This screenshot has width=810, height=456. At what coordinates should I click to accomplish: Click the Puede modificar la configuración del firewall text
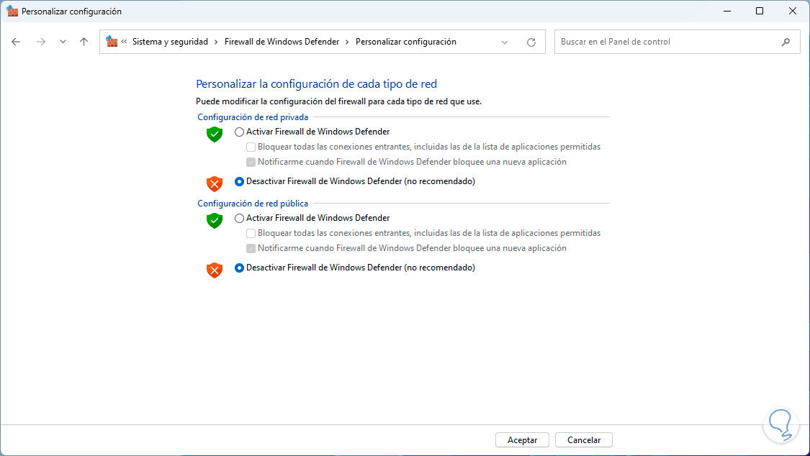point(338,101)
